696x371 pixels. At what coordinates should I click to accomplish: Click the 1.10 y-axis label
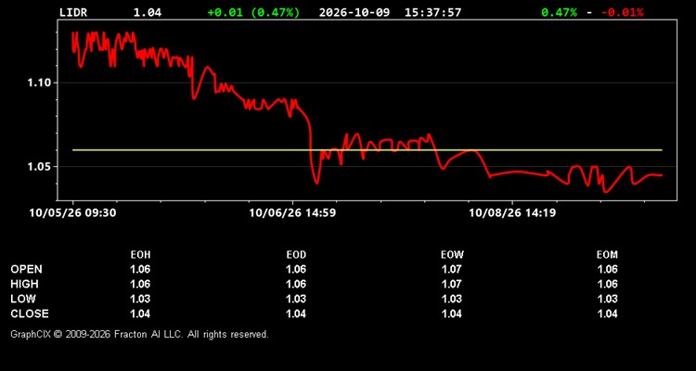pyautogui.click(x=38, y=83)
